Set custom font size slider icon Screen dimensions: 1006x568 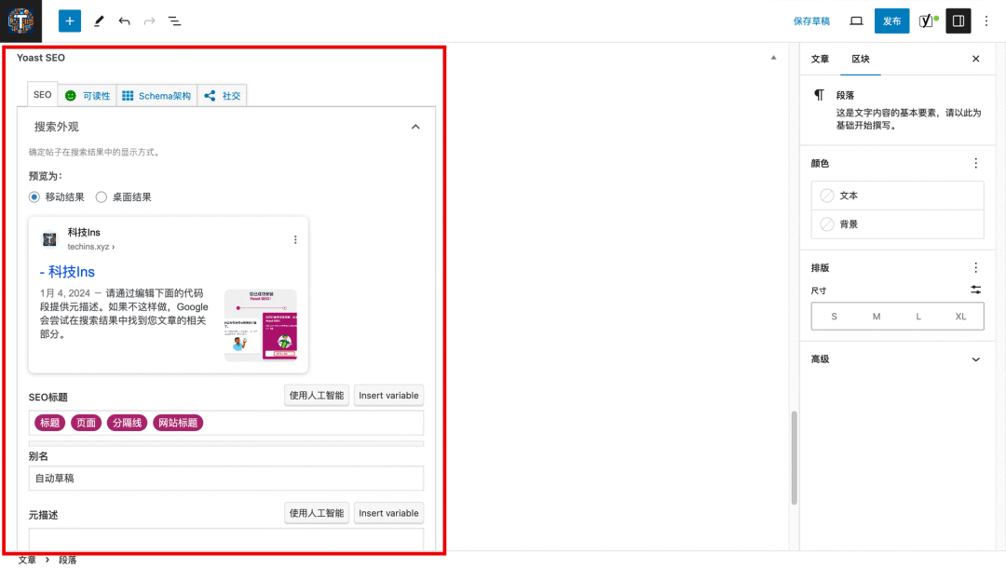point(976,291)
